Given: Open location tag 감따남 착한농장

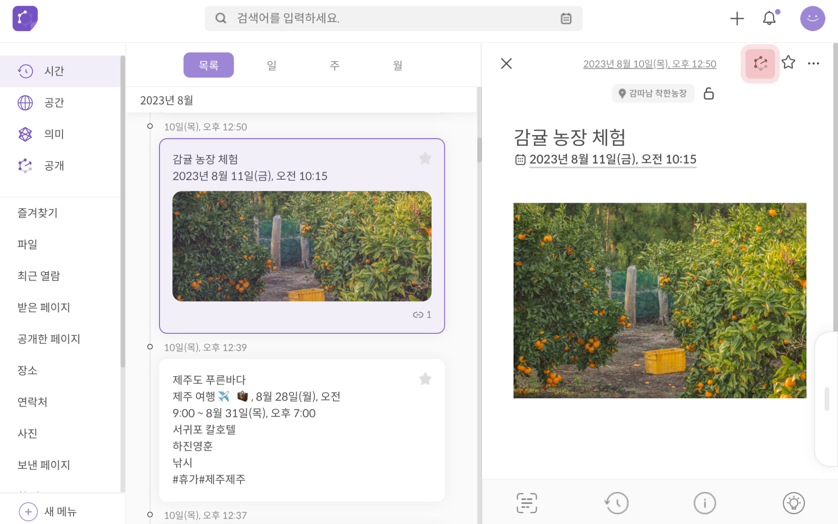Looking at the screenshot, I should 653,93.
